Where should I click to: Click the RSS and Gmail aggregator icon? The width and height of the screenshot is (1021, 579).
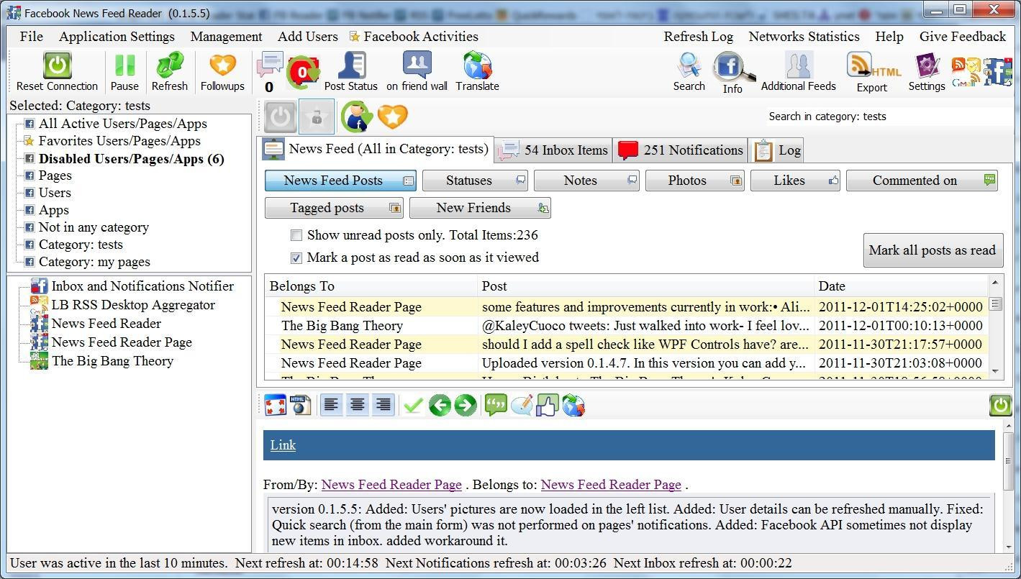(x=966, y=72)
